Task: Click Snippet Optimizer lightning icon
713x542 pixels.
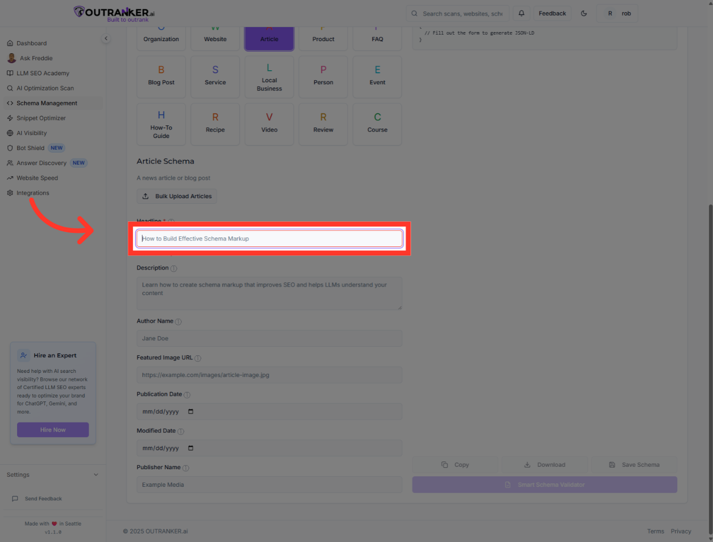Action: 10,118
